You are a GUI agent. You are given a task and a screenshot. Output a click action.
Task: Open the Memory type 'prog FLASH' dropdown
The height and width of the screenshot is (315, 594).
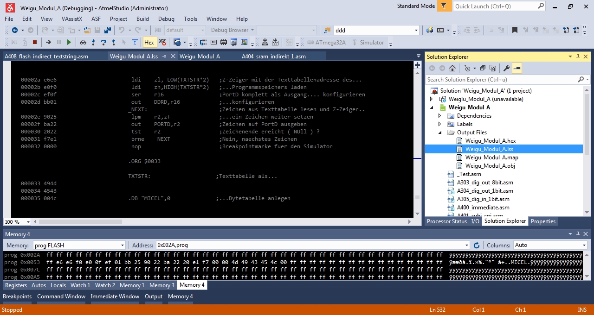tap(123, 245)
